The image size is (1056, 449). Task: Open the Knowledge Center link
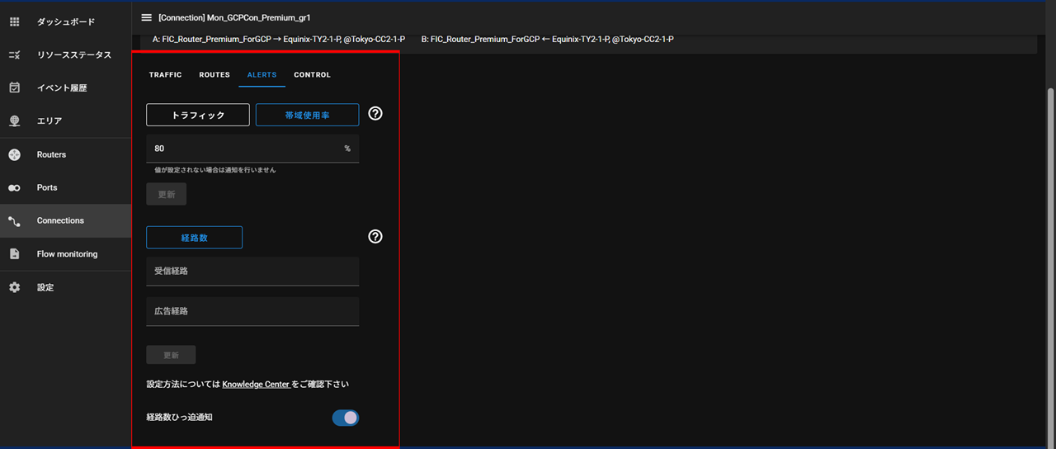(x=256, y=385)
